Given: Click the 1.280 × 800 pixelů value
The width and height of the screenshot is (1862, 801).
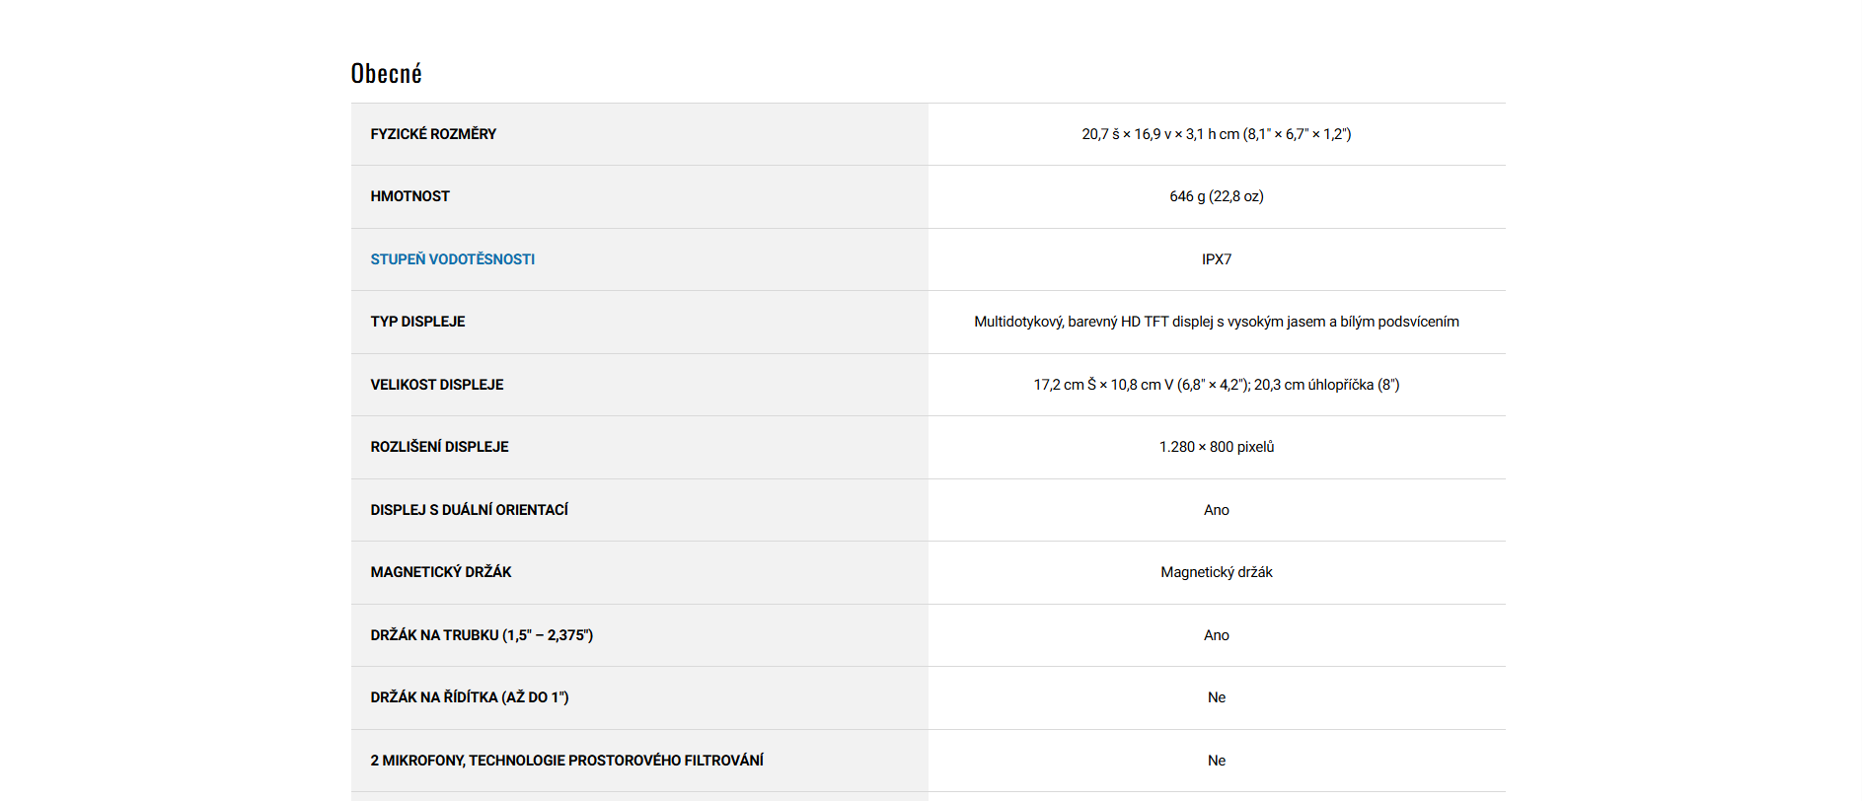Looking at the screenshot, I should (x=1216, y=447).
